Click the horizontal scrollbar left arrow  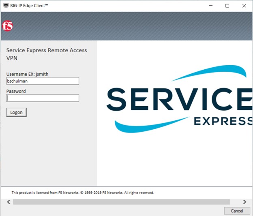9,202
